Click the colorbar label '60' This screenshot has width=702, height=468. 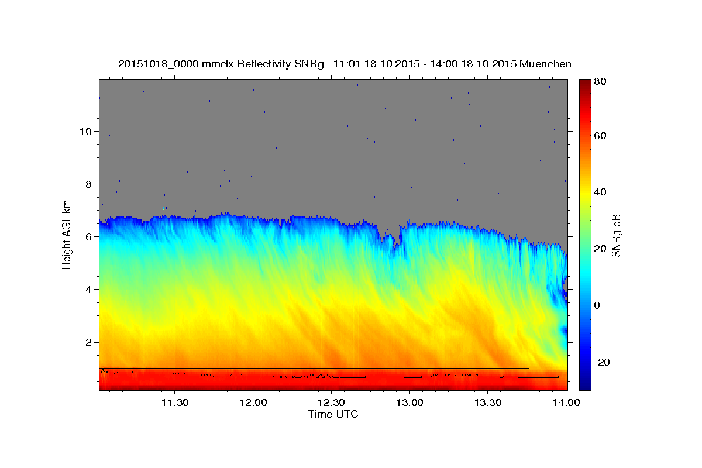pos(600,136)
